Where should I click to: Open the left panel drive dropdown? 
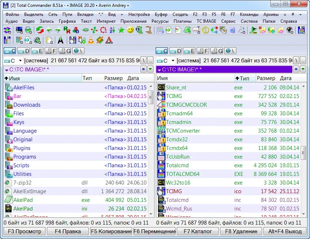point(13,61)
